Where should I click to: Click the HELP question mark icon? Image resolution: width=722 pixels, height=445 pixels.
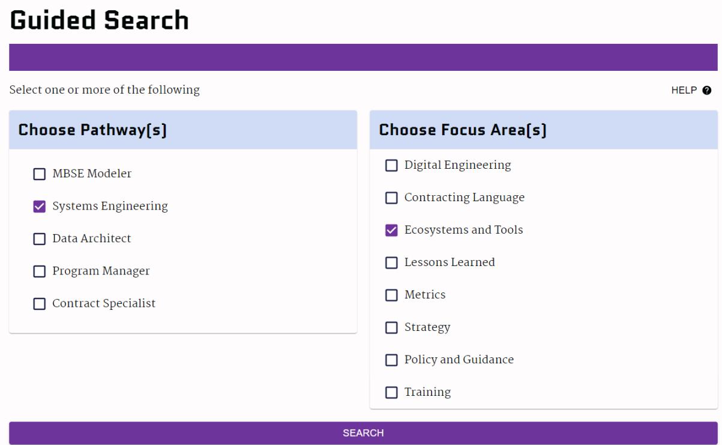tap(706, 91)
